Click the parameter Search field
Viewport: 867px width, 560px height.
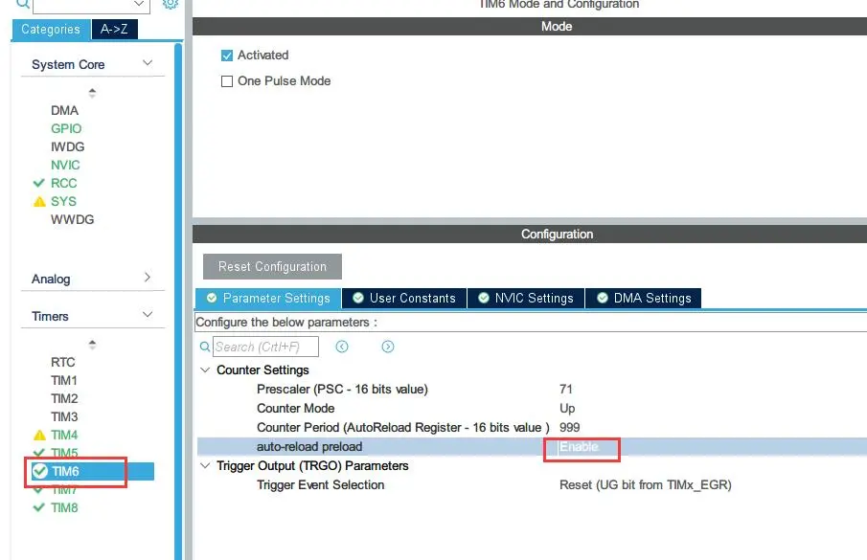click(x=265, y=347)
